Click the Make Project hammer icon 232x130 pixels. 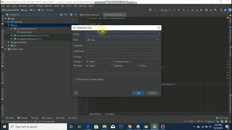coord(155,10)
